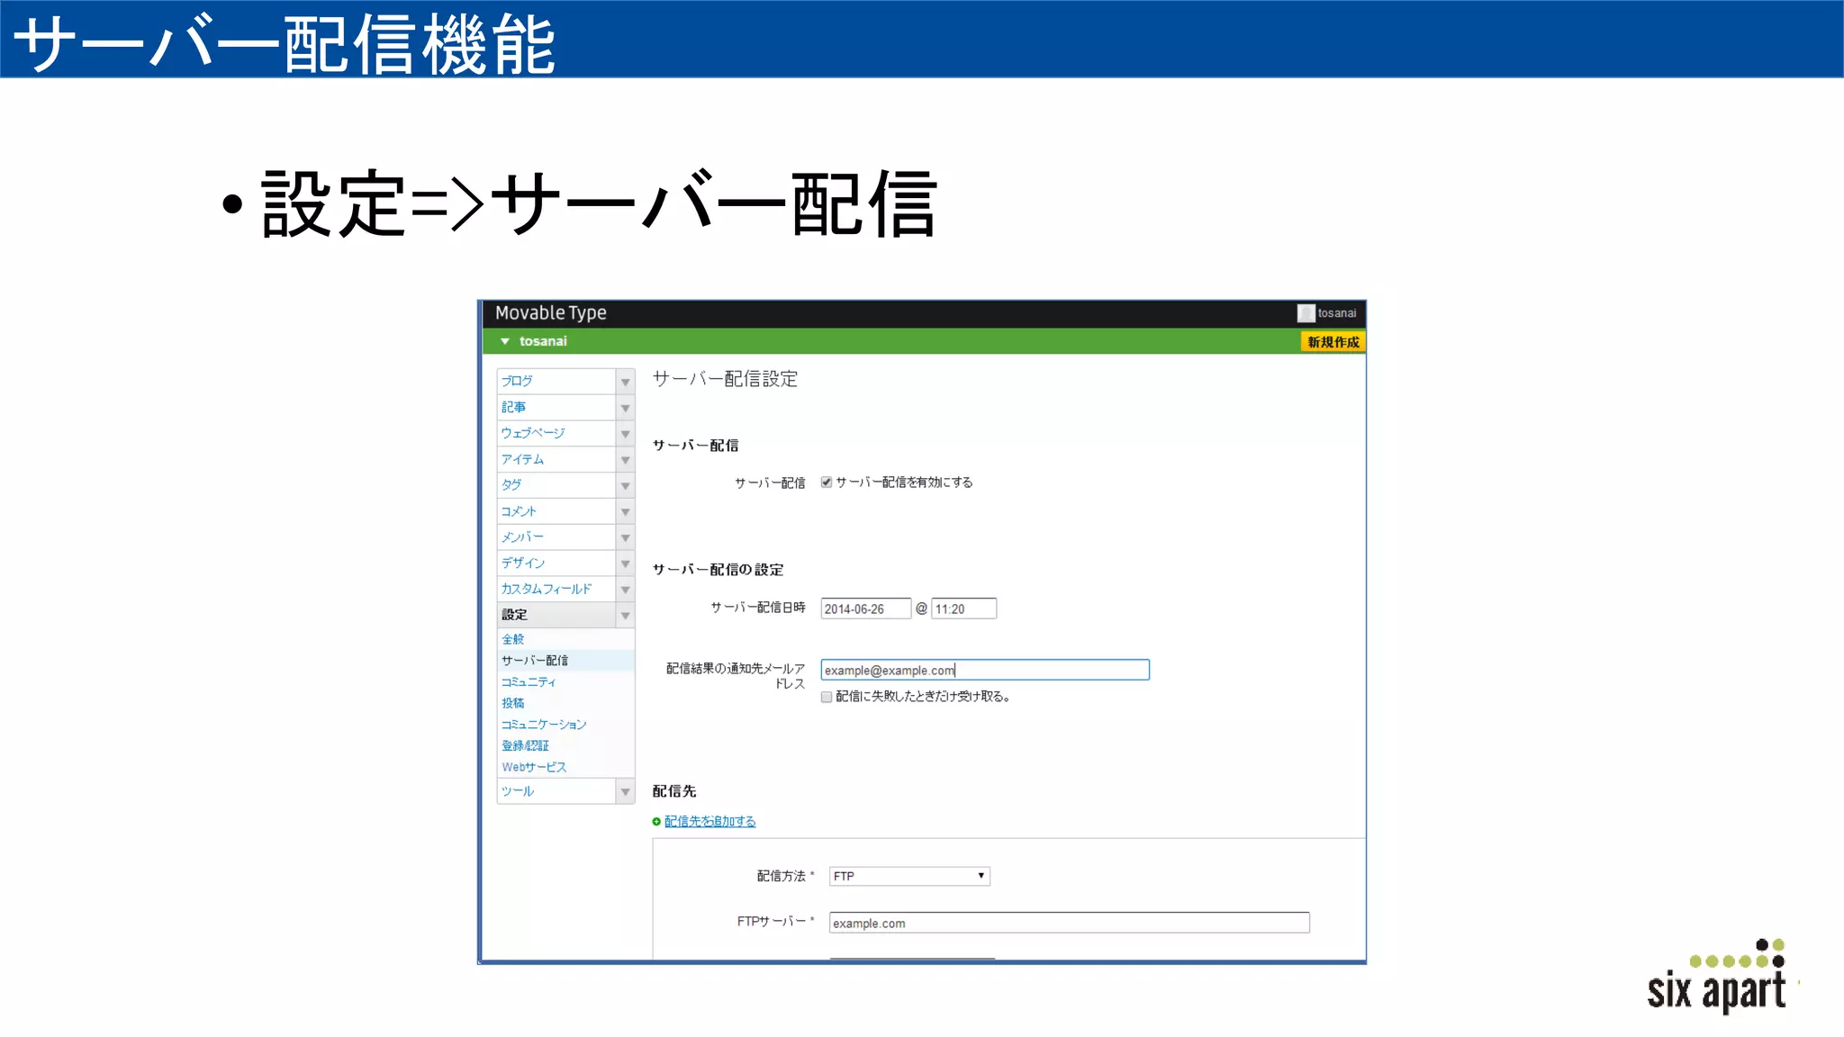The width and height of the screenshot is (1844, 1037).
Task: Open the ツール sidebar menu
Action: pos(556,792)
